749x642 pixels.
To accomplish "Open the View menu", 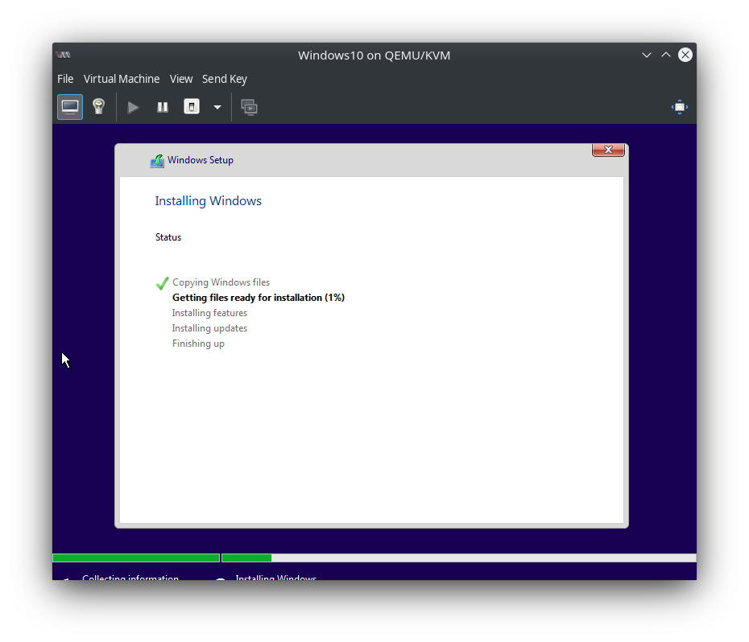I will pyautogui.click(x=181, y=79).
